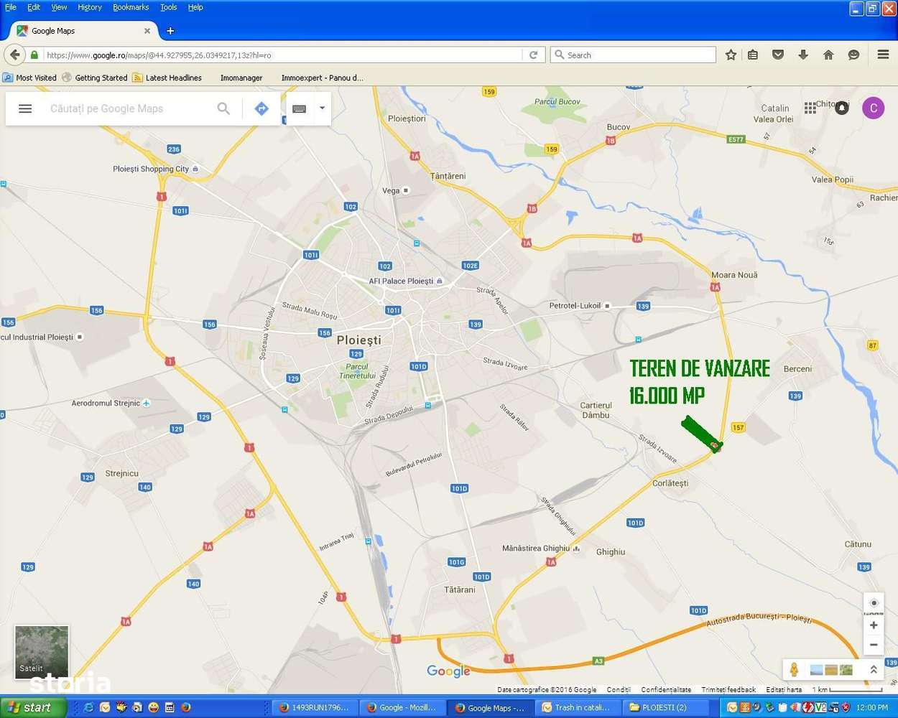
Task: Open Most Visited bookmarks folder
Action: (x=29, y=78)
